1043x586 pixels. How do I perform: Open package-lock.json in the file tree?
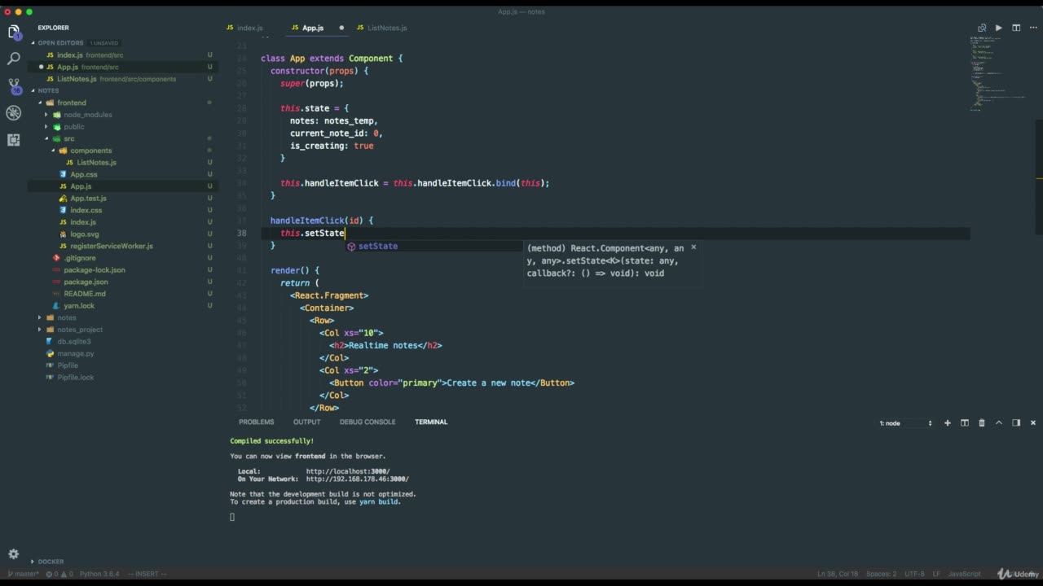[x=94, y=269]
